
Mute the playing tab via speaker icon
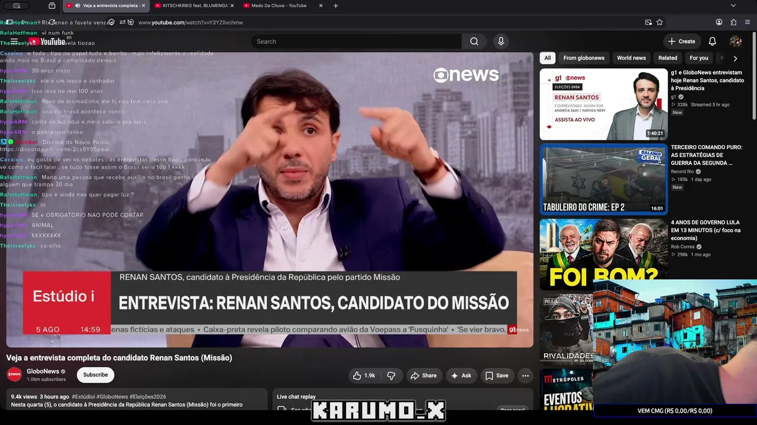click(x=77, y=6)
